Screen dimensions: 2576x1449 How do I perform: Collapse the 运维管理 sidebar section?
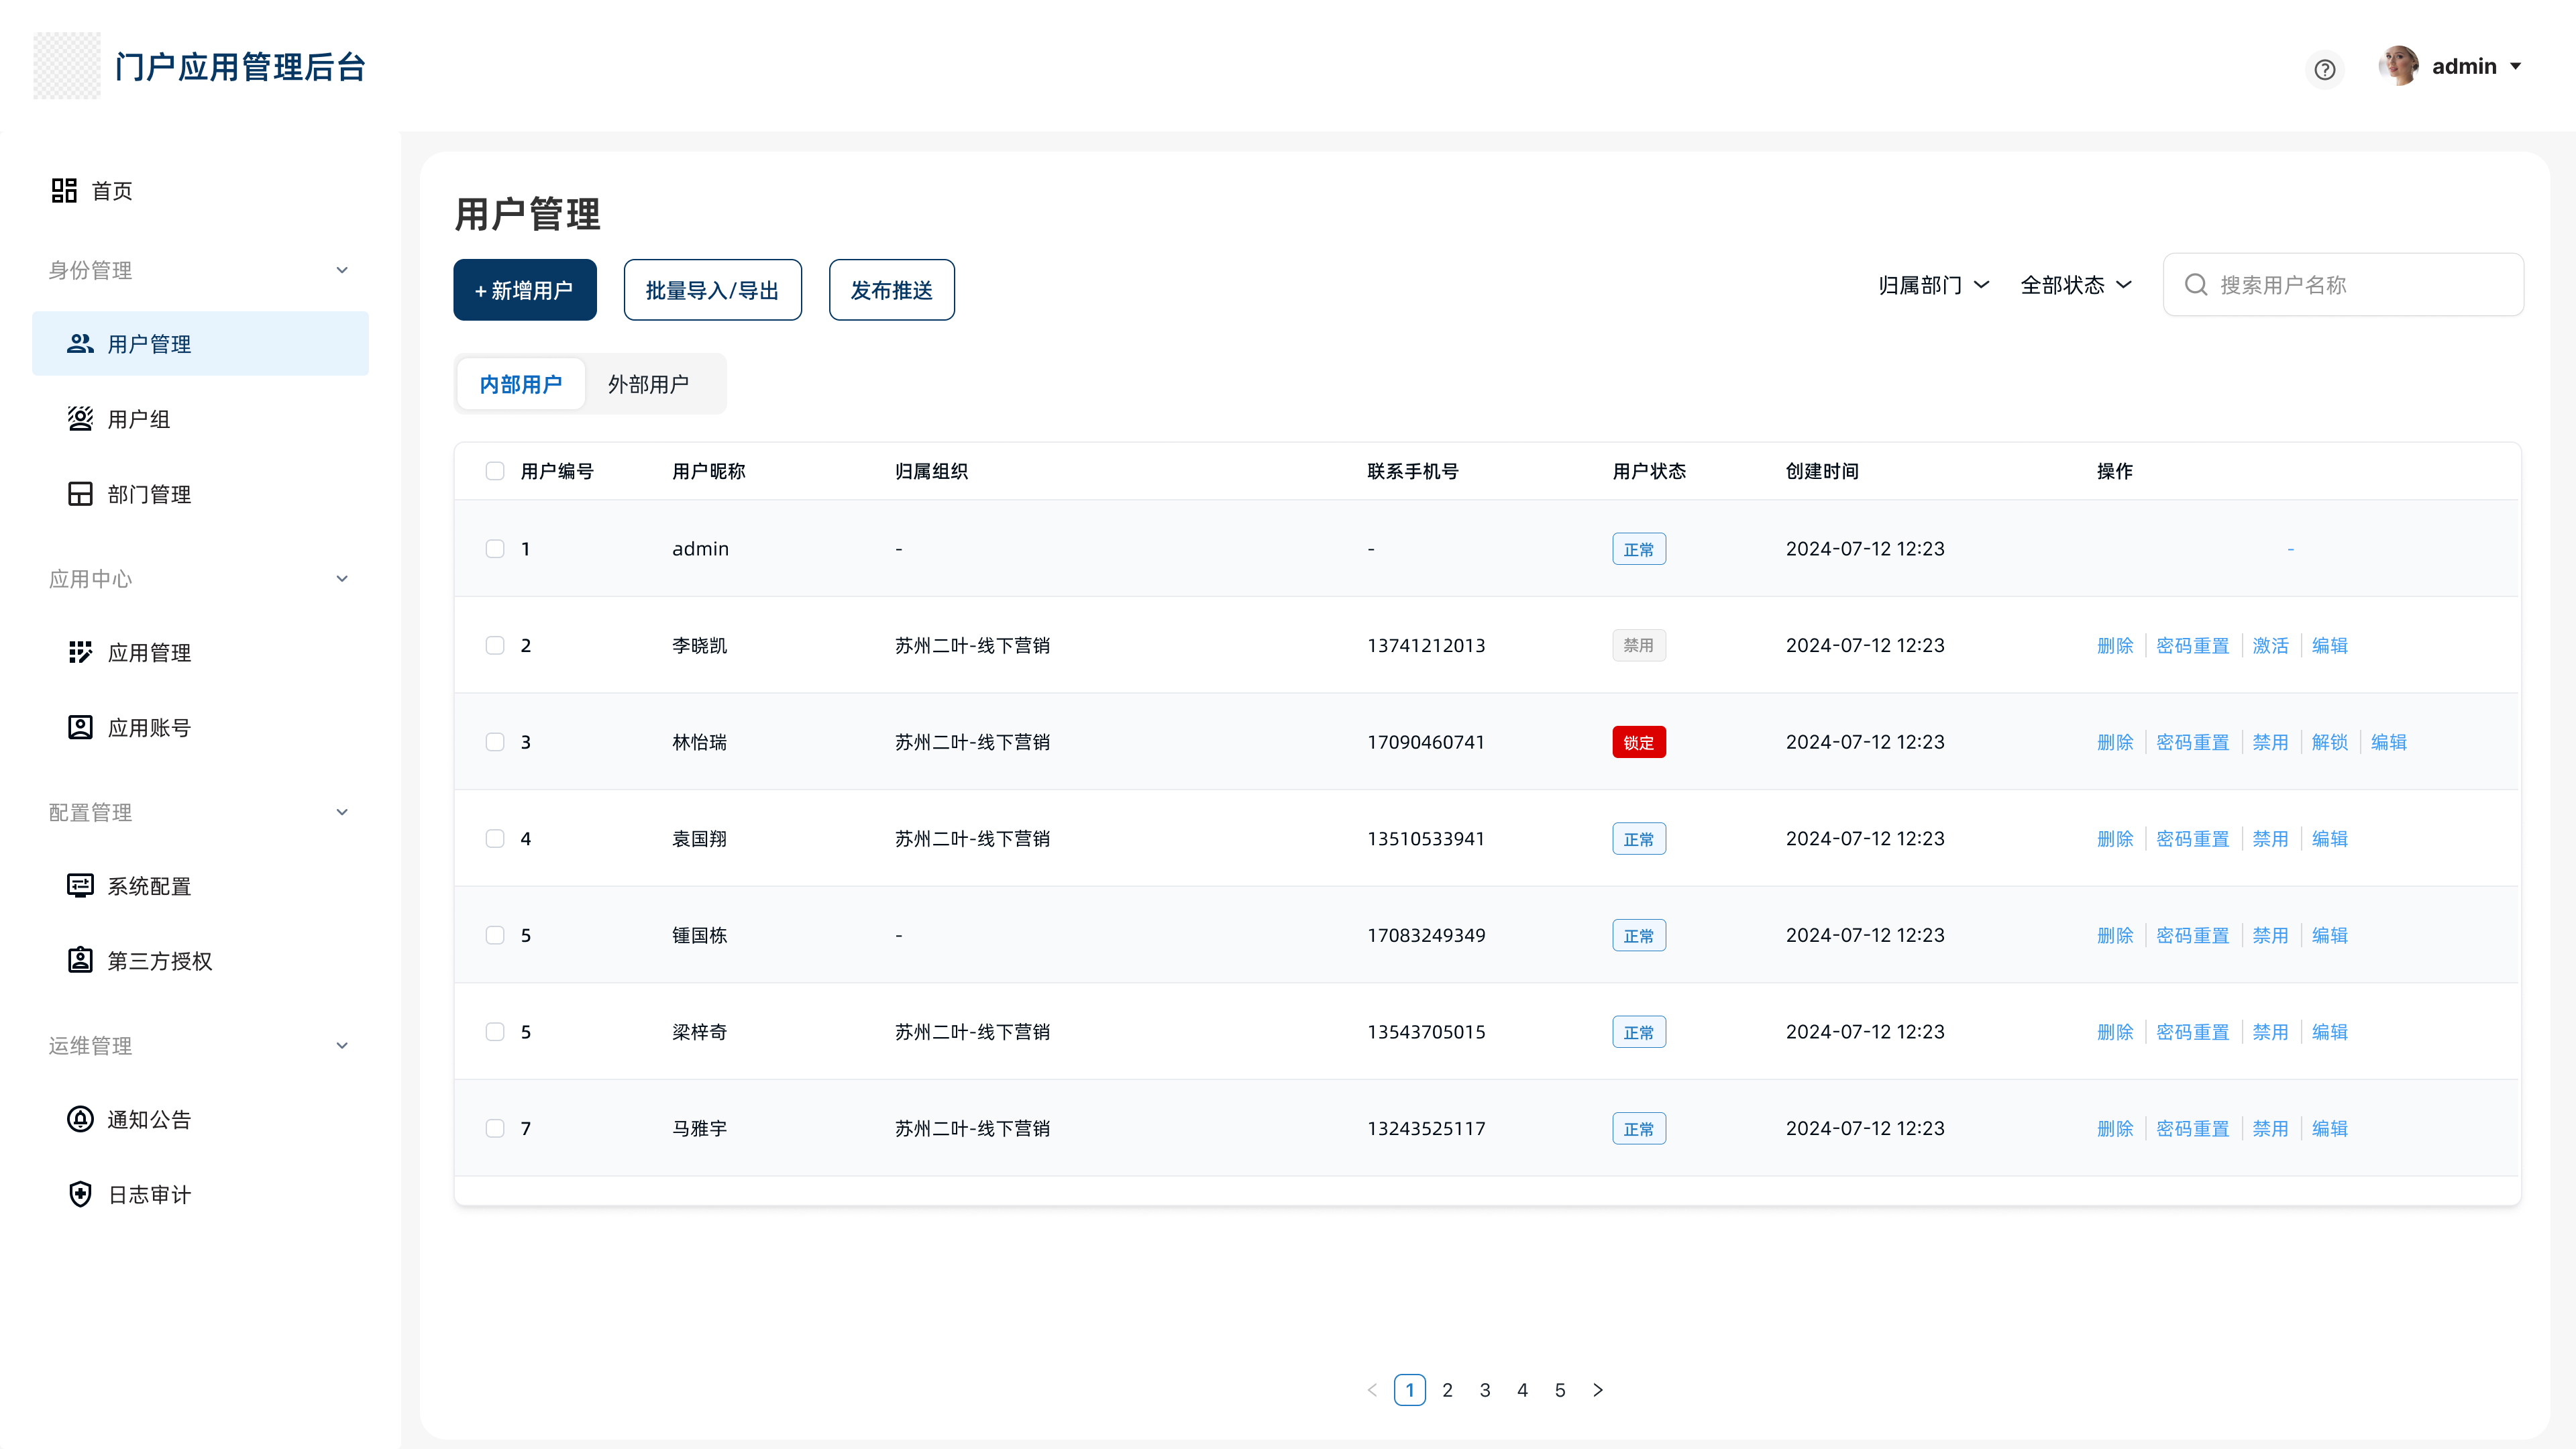pos(342,1046)
